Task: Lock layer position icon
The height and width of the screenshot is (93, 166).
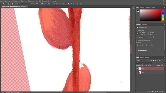Action: pos(146,65)
